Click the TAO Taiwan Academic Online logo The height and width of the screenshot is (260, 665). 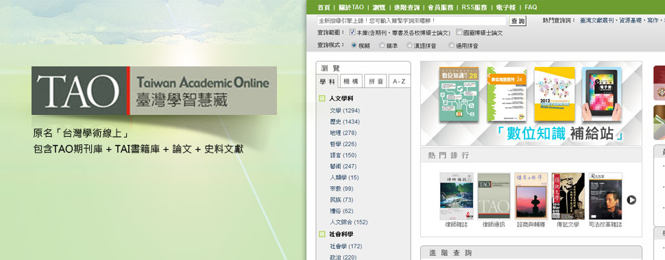[154, 90]
